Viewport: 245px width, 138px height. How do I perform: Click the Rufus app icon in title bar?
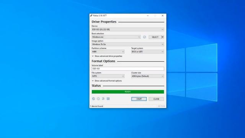pos(91,15)
